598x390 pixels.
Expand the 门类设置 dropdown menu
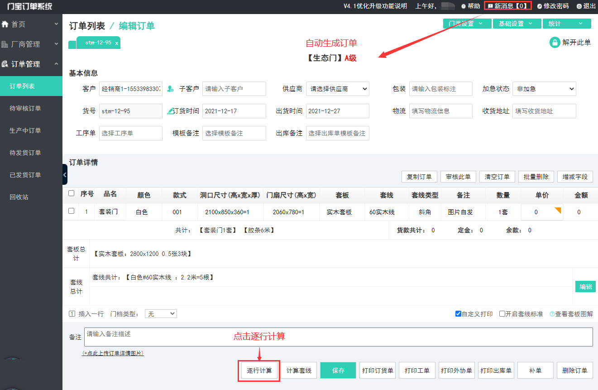[x=467, y=24]
